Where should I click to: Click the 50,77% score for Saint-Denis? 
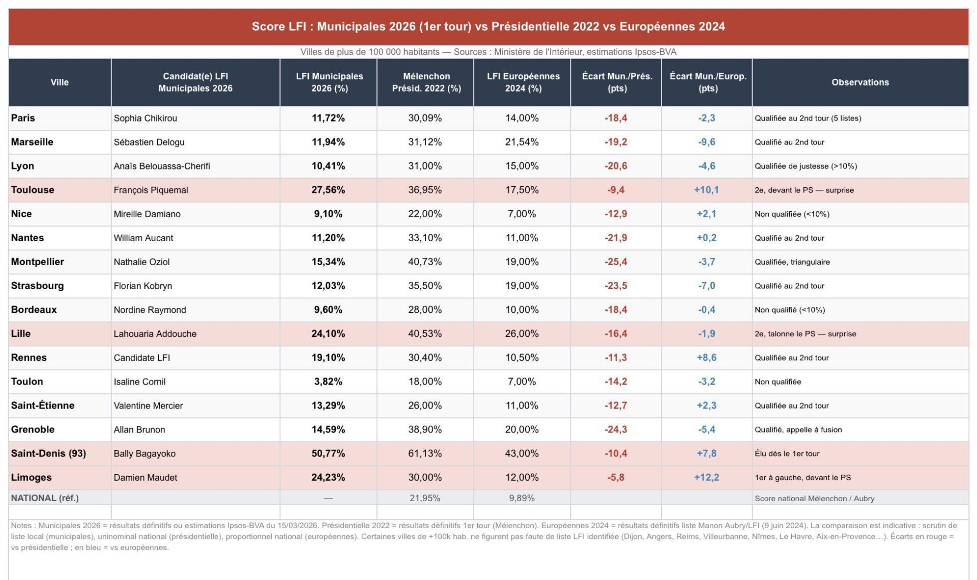pos(328,453)
